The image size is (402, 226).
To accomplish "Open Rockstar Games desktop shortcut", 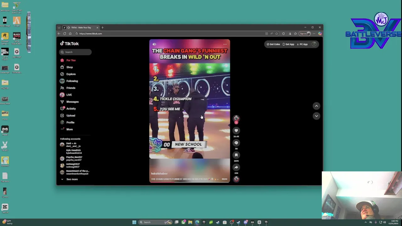I will [x=5, y=38].
